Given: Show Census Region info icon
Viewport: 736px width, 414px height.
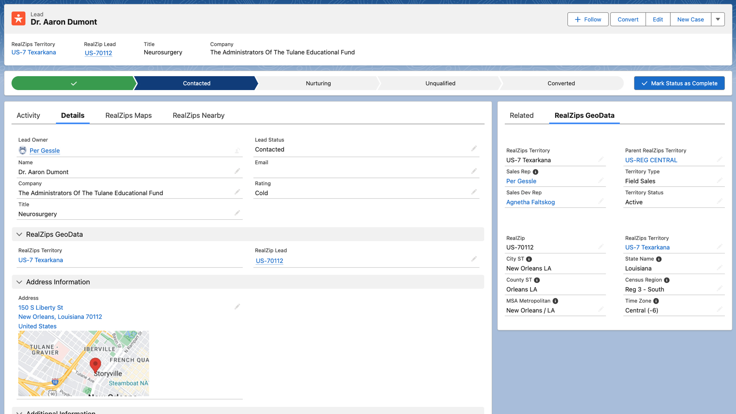Looking at the screenshot, I should tap(667, 280).
